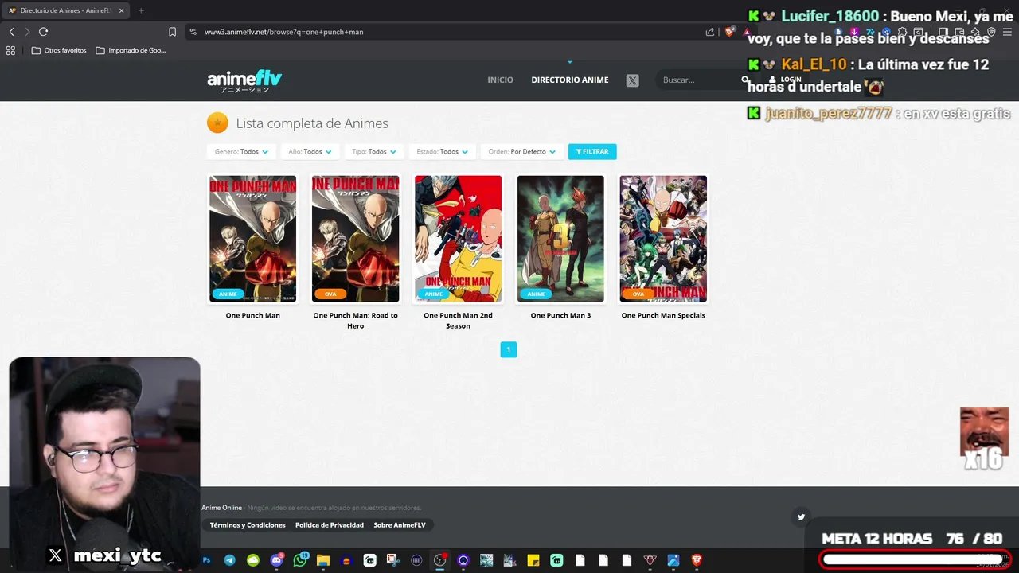
Task: Click the Anime Online footer text
Action: click(x=221, y=508)
